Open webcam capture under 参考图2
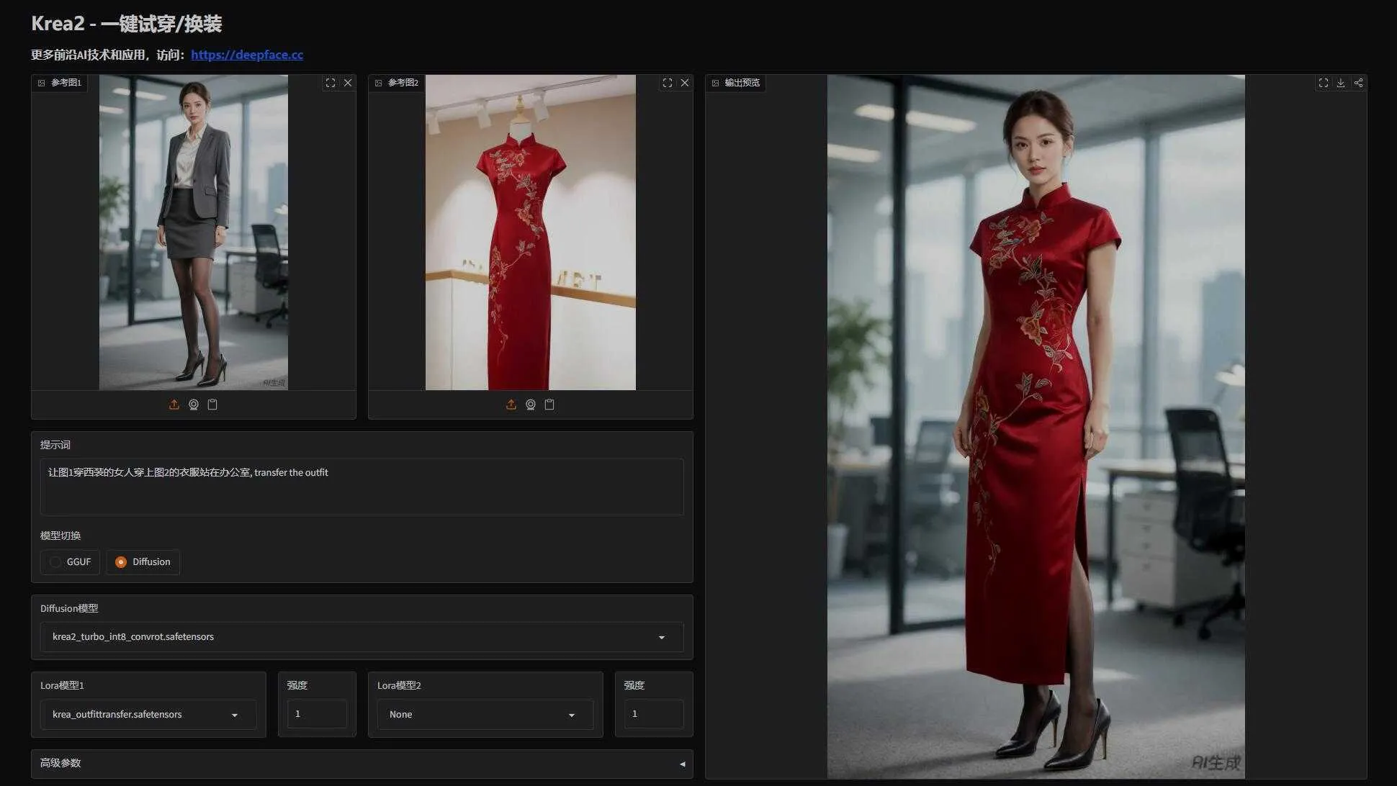1397x786 pixels. pos(531,405)
